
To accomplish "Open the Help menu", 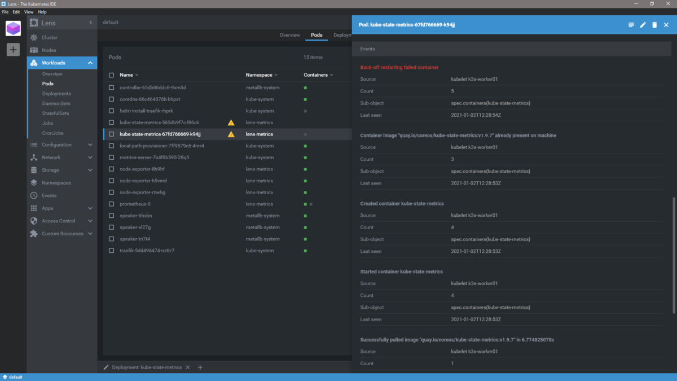I will click(x=42, y=12).
